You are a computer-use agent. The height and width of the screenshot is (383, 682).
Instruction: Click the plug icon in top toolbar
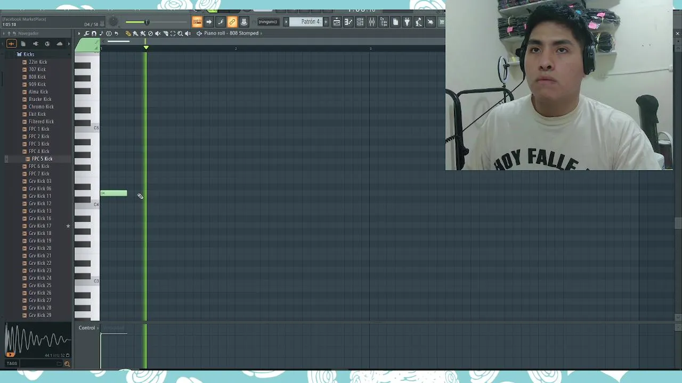[x=407, y=22]
